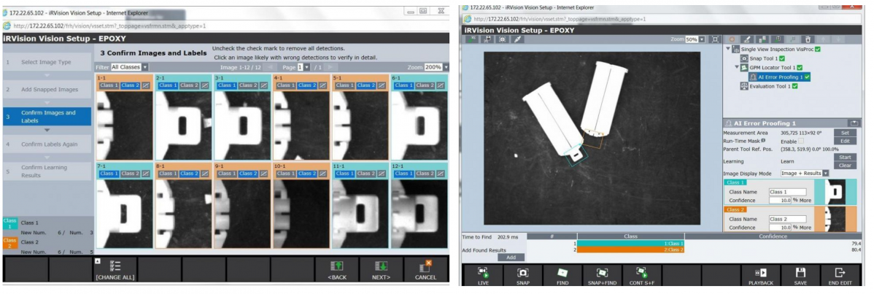Click the Class 1 teal result bar
This screenshot has height=294, width=874.
(630, 243)
